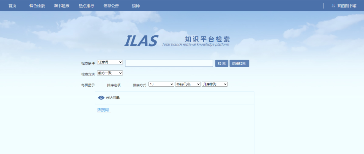Open the 升序排列 sort order dropdown
Viewport: 364px width, 154px height.
pos(215,84)
